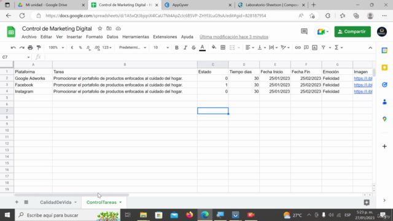
Task: Open Google Maps side panel icon
Action: pos(384,119)
